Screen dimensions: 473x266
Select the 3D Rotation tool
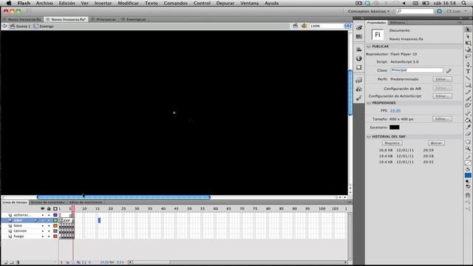468,50
